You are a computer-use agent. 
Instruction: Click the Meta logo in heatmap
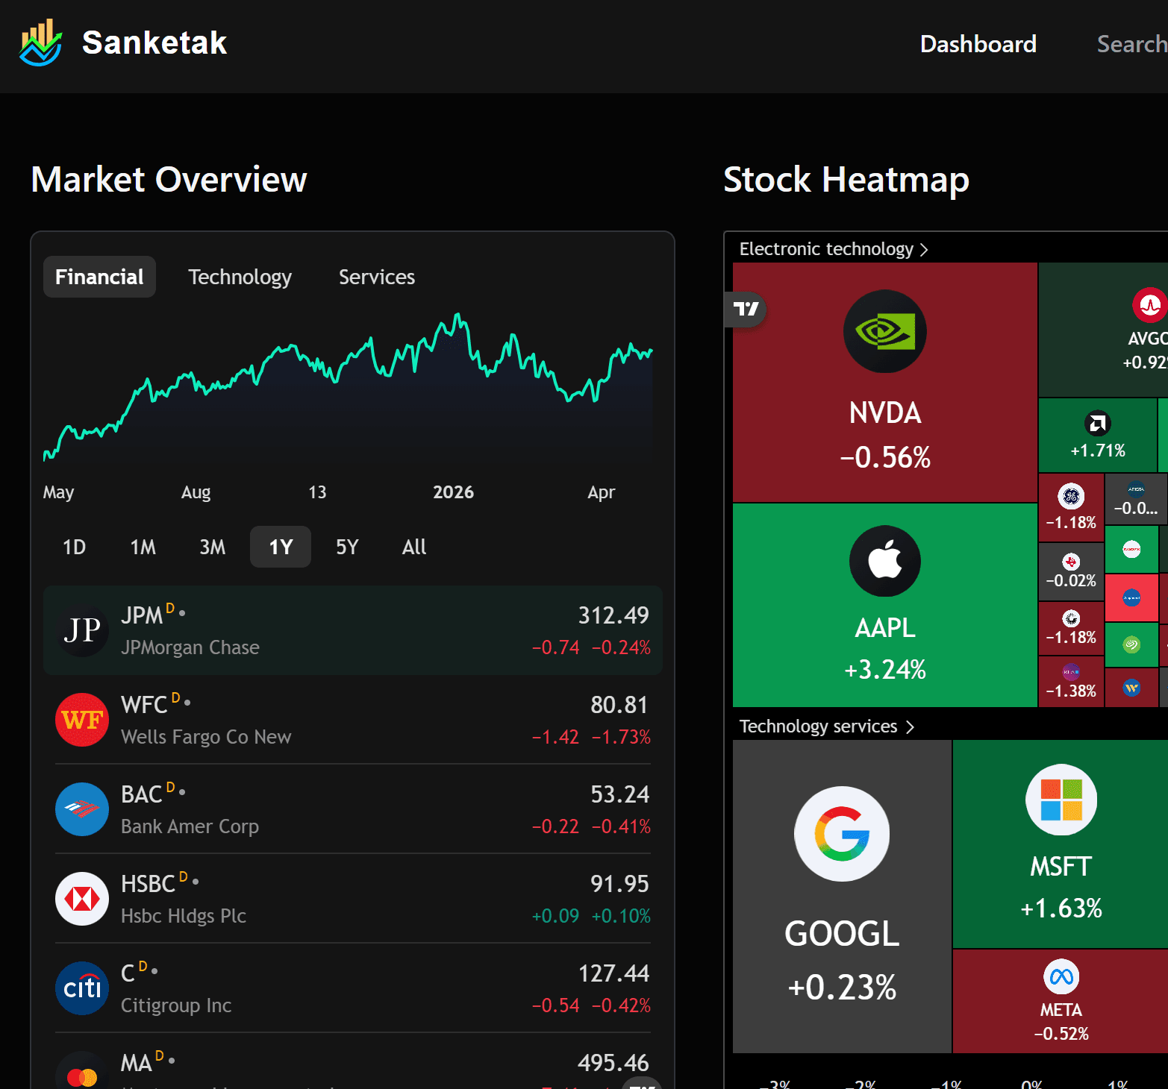click(1061, 976)
